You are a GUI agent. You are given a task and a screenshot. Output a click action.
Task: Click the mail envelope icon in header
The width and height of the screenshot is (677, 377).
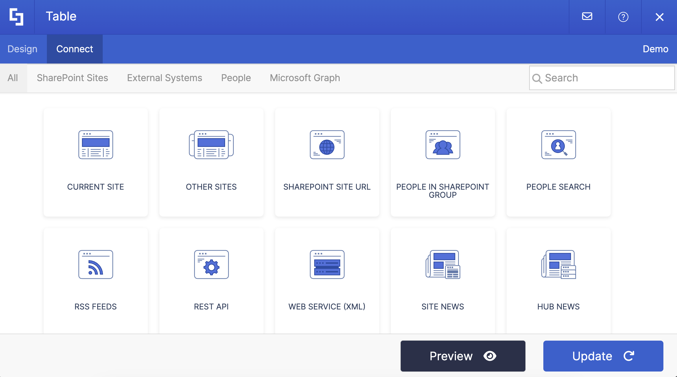[587, 17]
